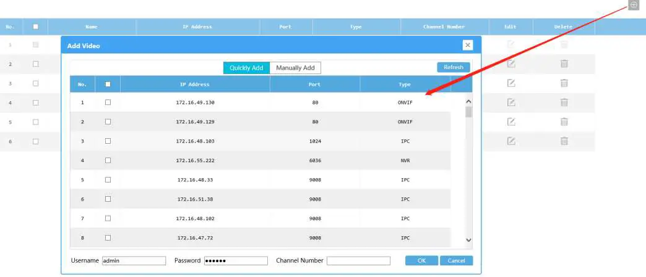This screenshot has width=646, height=277.
Task: Select all in background table header checkbox
Action: [35, 27]
